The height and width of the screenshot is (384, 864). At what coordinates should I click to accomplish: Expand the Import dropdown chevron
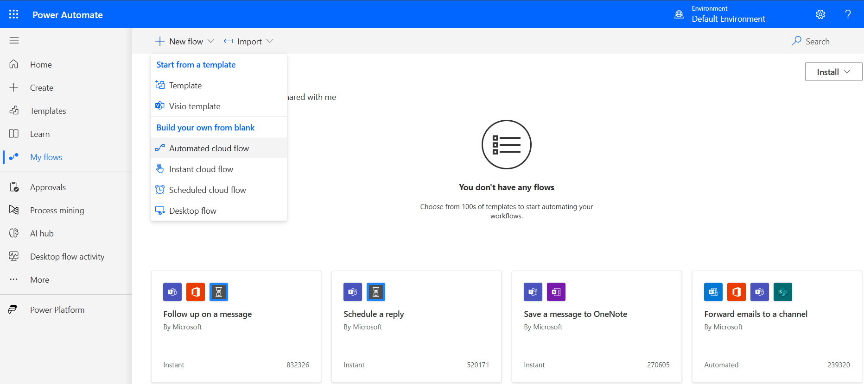pyautogui.click(x=270, y=41)
